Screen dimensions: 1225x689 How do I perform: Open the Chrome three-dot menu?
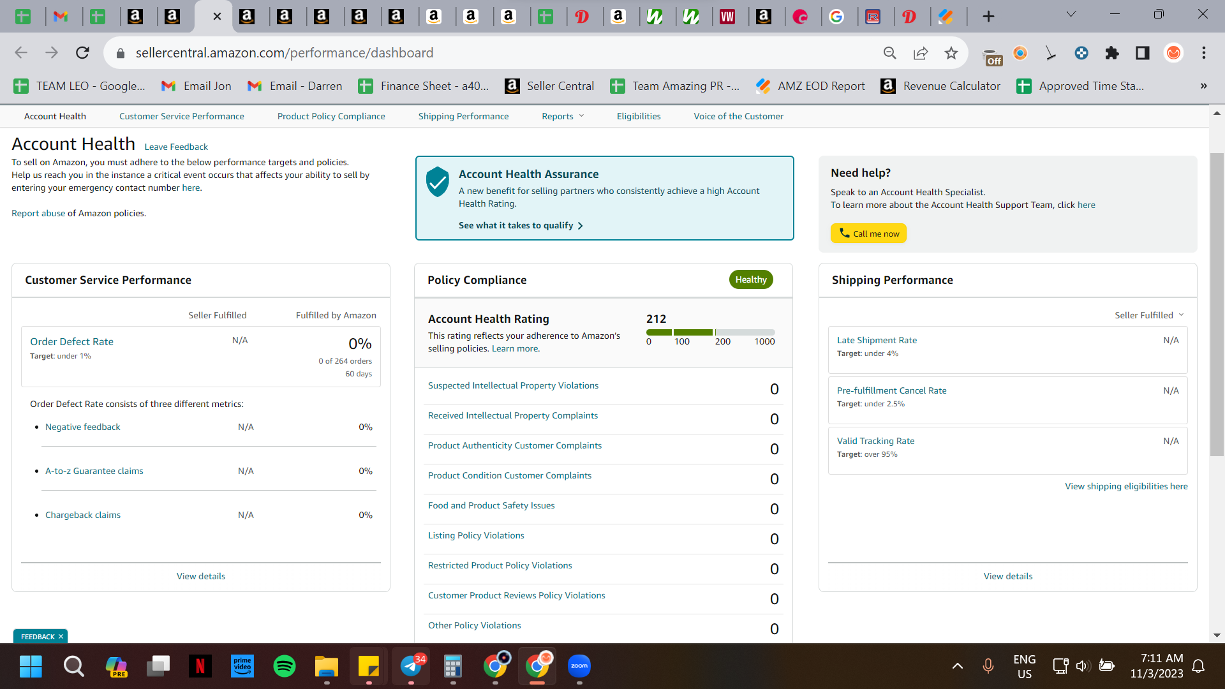coord(1204,53)
